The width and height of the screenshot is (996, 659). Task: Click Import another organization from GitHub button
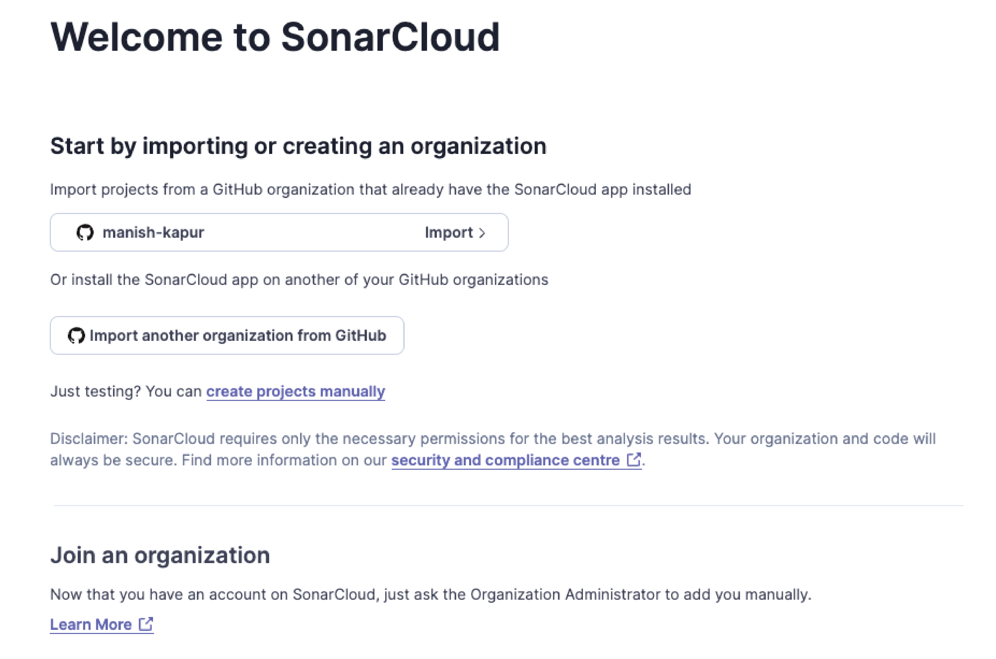[x=226, y=335]
